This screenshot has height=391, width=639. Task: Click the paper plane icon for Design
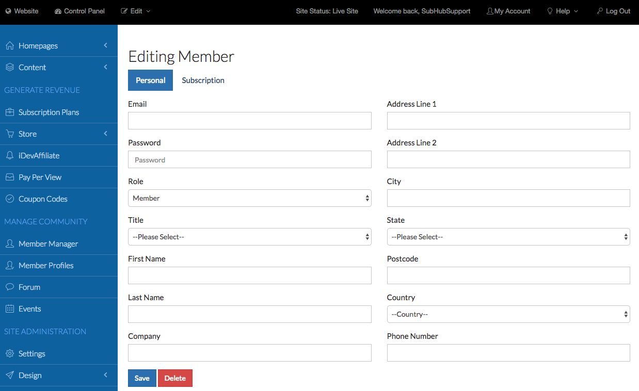point(9,376)
